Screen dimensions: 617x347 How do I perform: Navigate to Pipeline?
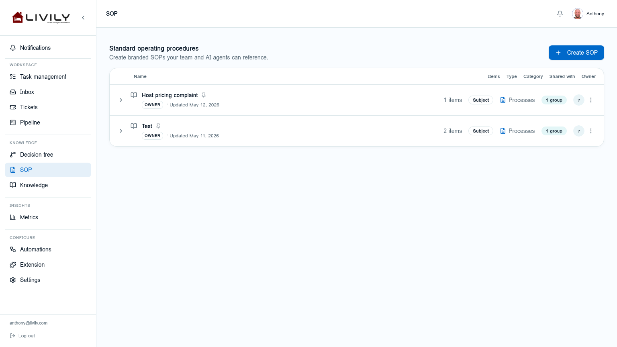pyautogui.click(x=48, y=122)
